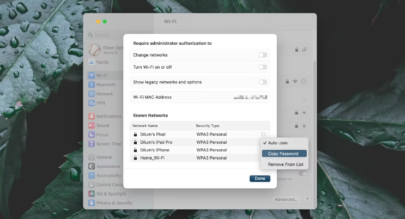Open Control Center settings in sidebar
Image resolution: width=405 pixels, height=219 pixels.
[105, 185]
